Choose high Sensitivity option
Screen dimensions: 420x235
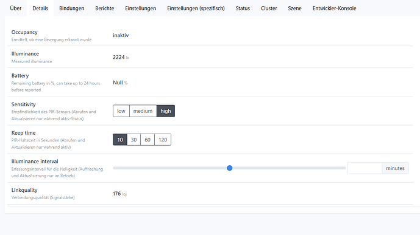click(x=166, y=111)
